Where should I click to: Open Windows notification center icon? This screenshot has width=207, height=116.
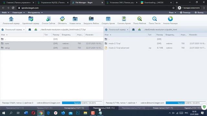(202, 113)
